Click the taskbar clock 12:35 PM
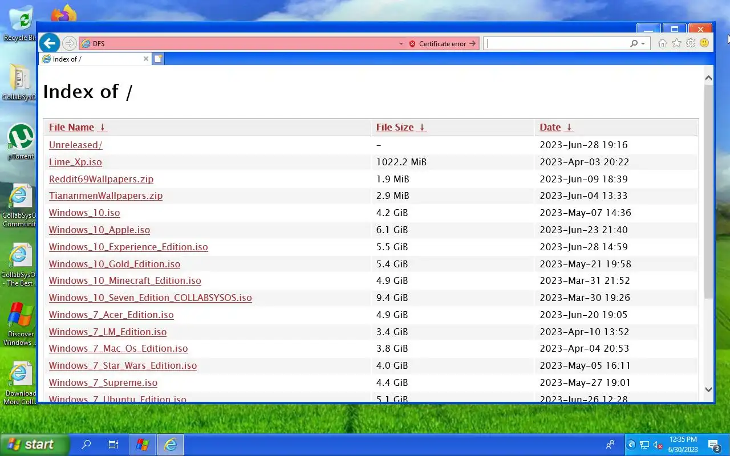This screenshot has height=456, width=730. coord(683,439)
